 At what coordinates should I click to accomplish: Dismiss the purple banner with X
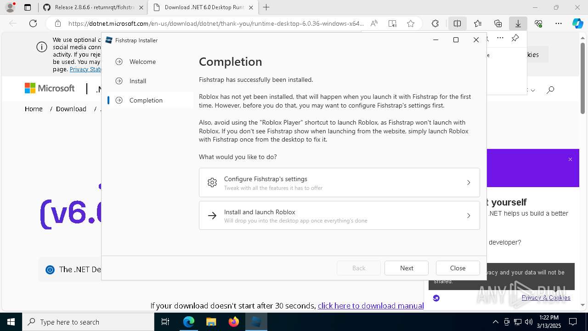[570, 160]
